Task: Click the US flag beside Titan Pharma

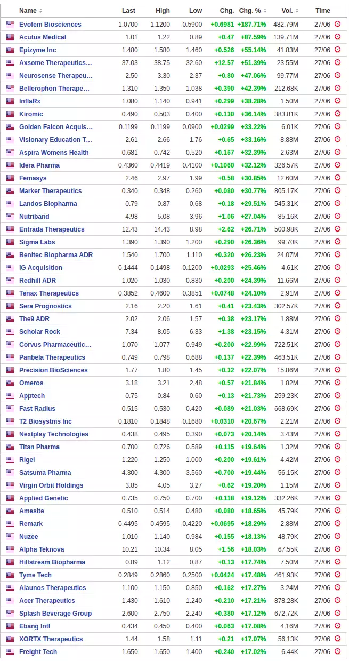Action: (10, 447)
